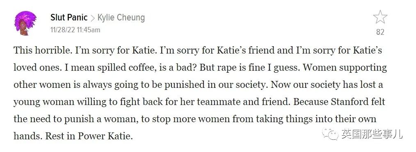This screenshot has height=152, width=416.
Task: Click the reply arrow chevron between names
Action: coord(92,18)
